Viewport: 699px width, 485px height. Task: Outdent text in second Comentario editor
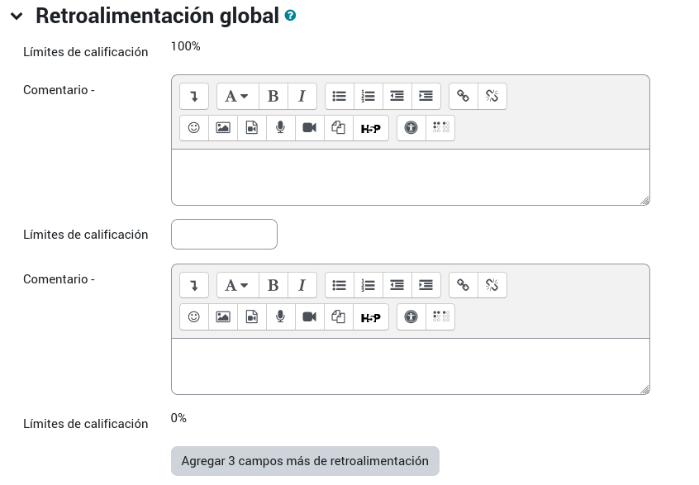[397, 285]
